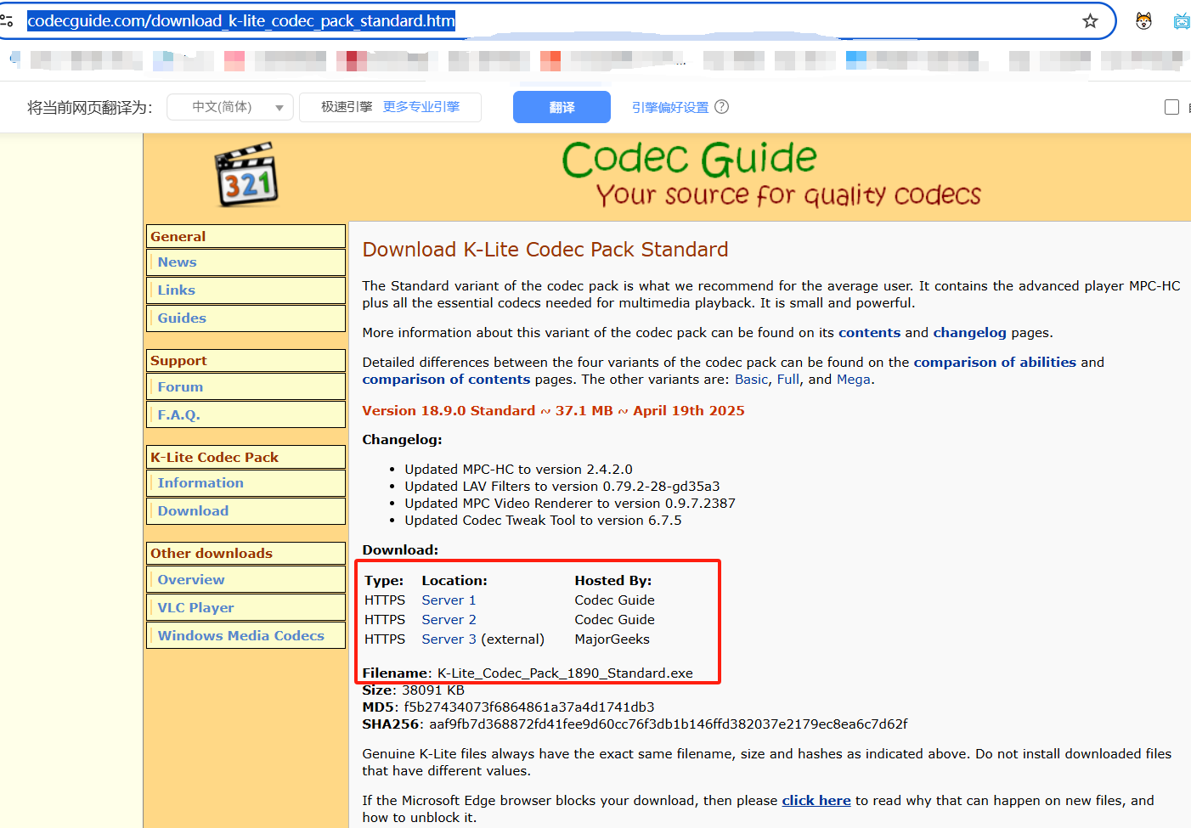Image resolution: width=1191 pixels, height=828 pixels.
Task: Open the Links sidebar item
Action: pyautogui.click(x=246, y=290)
